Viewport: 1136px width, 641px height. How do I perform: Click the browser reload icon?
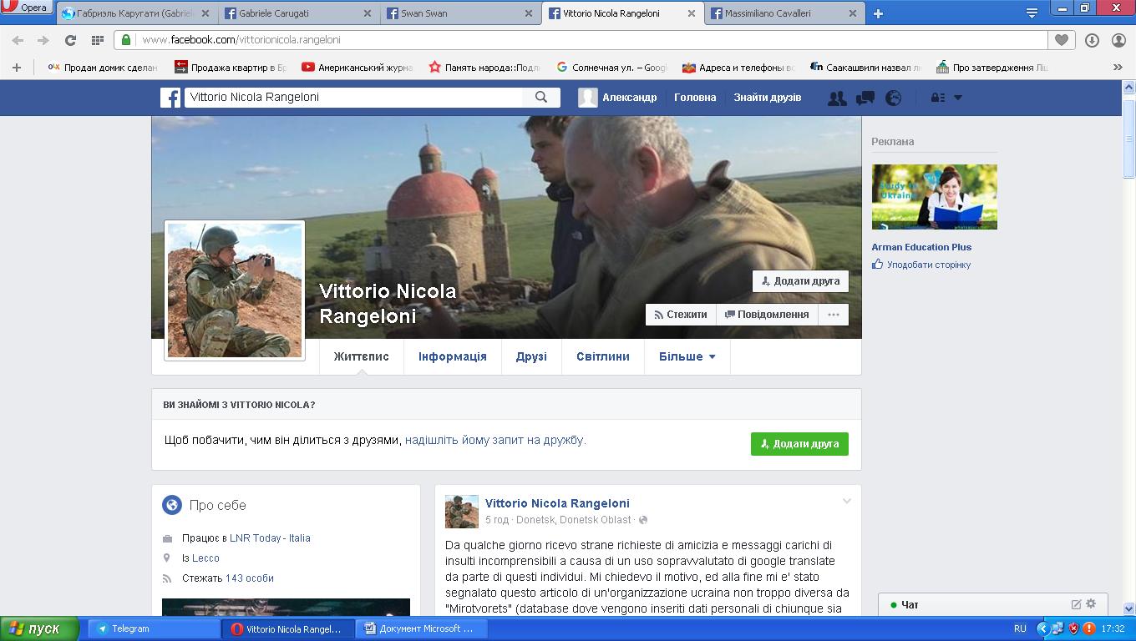click(x=70, y=40)
